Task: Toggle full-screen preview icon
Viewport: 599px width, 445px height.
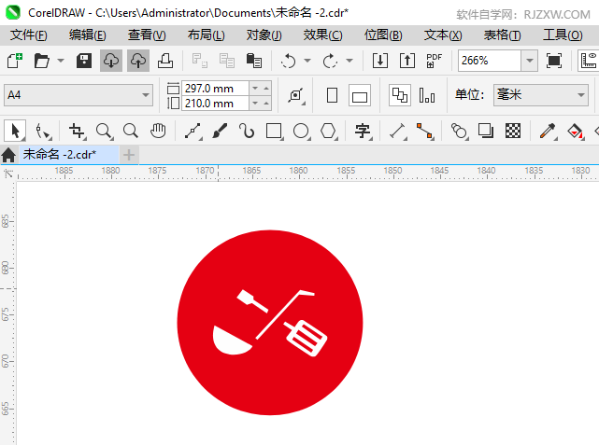Action: click(x=554, y=61)
